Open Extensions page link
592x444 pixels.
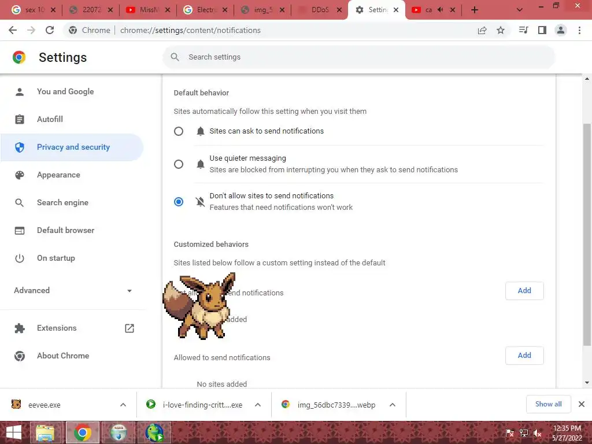[x=72, y=328]
